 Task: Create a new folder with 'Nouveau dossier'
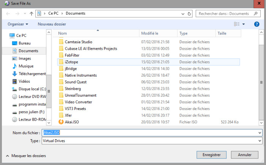point(52,24)
